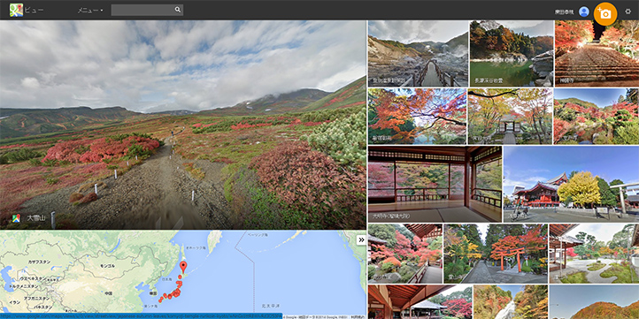Click the small Maps icon beside 大雪山
This screenshot has height=319, width=639.
pos(16,218)
